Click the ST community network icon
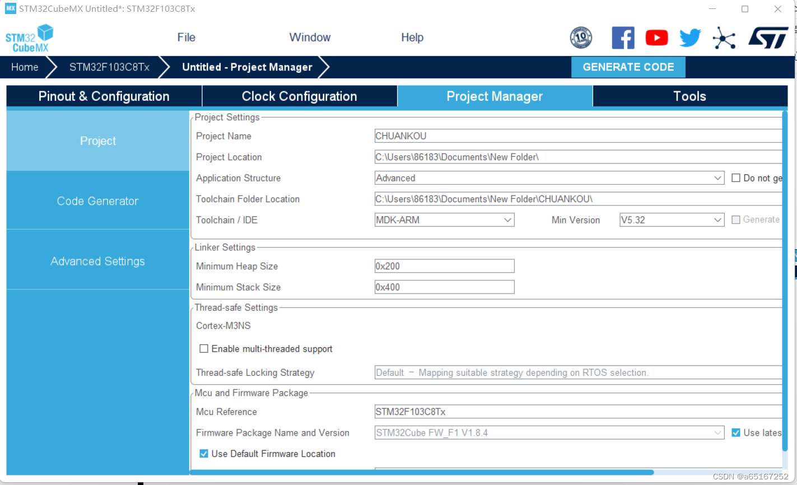This screenshot has width=797, height=485. click(x=724, y=38)
